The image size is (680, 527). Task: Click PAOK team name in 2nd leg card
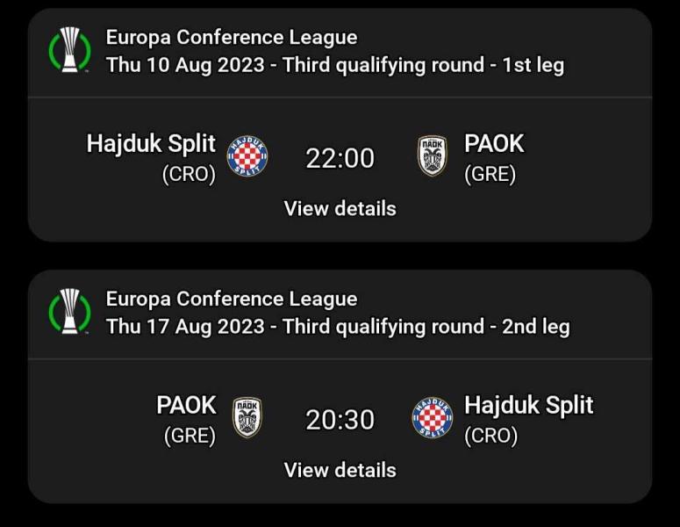pyautogui.click(x=186, y=405)
